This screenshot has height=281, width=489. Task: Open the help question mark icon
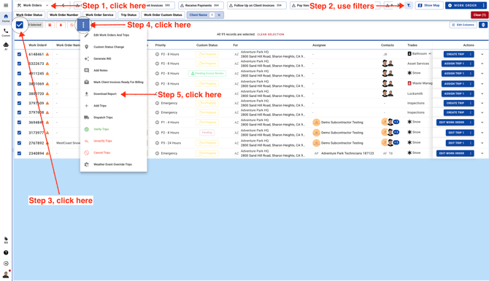pos(6,253)
